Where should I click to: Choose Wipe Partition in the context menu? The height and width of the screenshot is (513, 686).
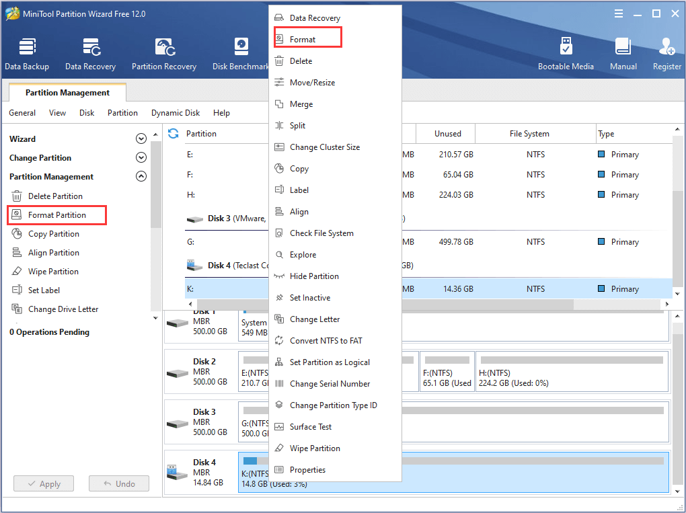pos(335,448)
